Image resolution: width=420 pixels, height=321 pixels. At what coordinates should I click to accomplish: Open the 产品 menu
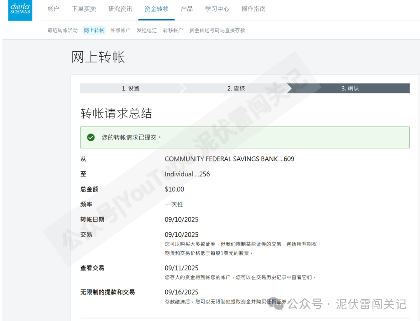tap(187, 9)
